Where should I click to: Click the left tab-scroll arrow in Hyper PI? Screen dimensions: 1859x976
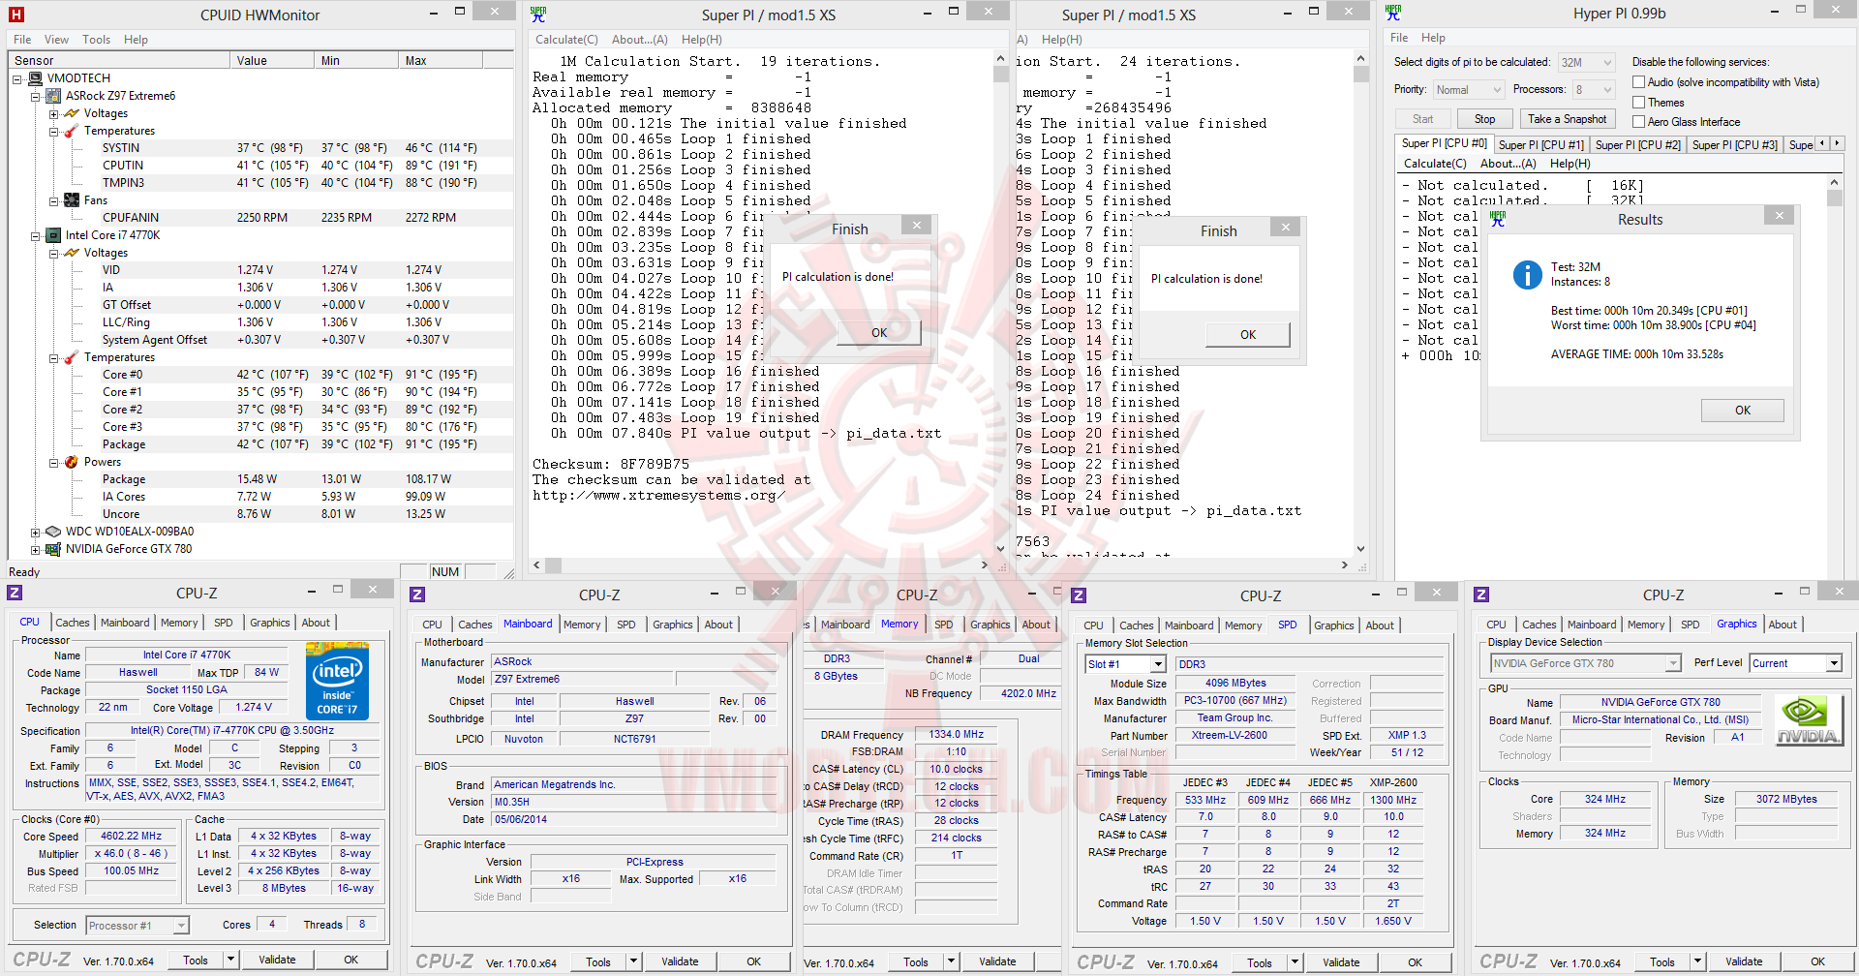[x=1822, y=143]
